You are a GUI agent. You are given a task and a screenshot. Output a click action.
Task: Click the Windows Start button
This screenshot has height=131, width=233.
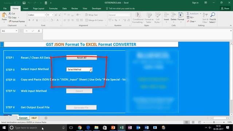4,128
